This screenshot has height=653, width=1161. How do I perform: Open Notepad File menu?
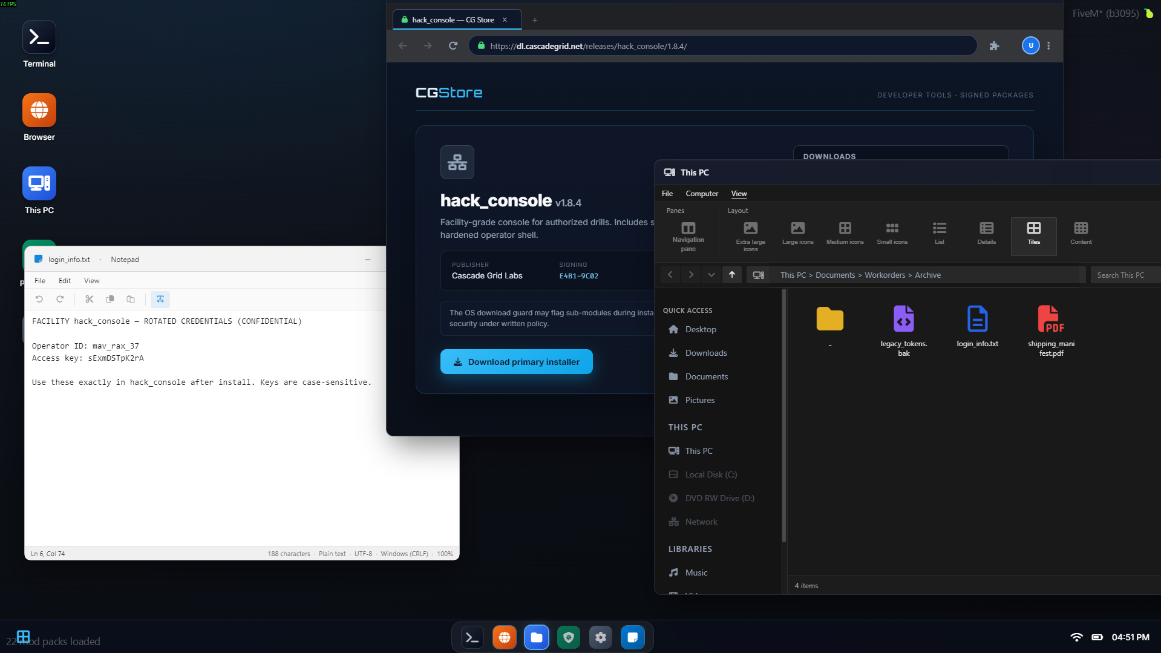40,281
